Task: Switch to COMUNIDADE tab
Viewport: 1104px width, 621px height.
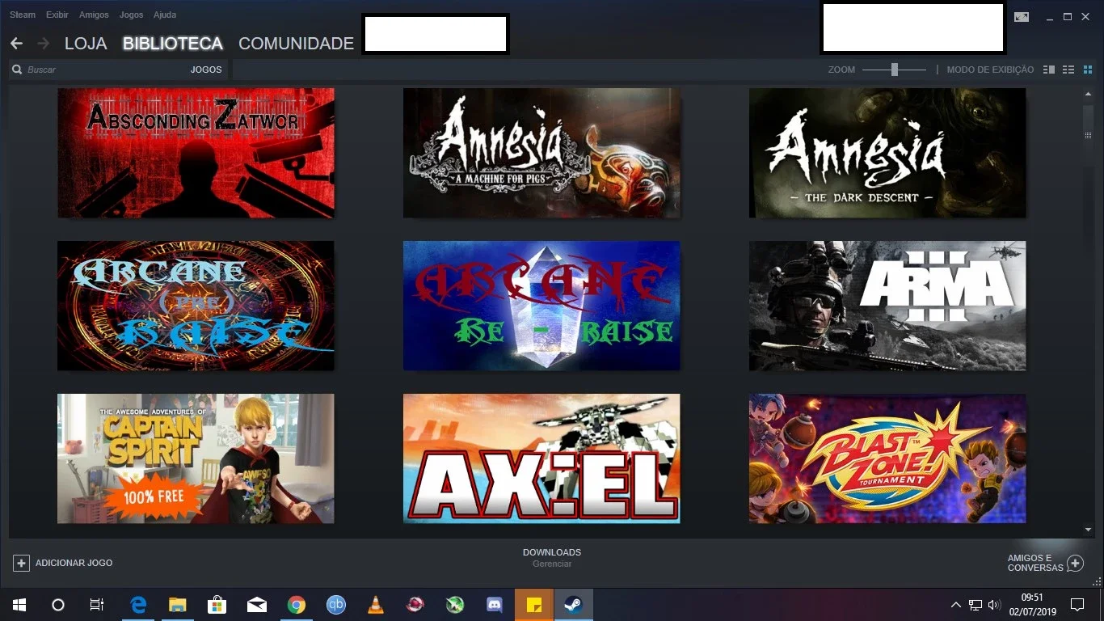Action: click(296, 44)
